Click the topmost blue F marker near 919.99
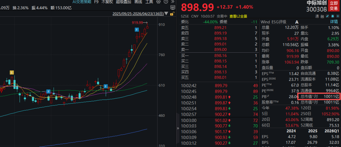341x147 pixels. click(136, 29)
